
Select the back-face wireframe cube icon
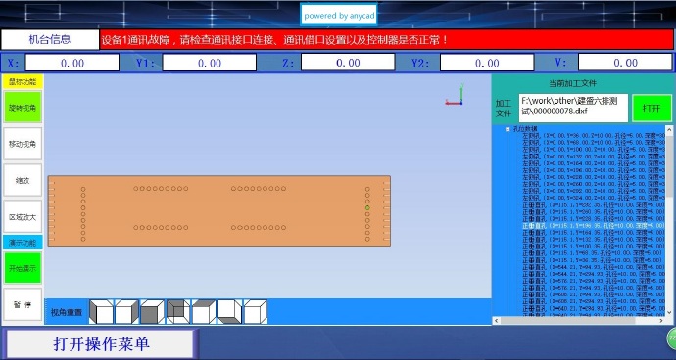coord(178,312)
